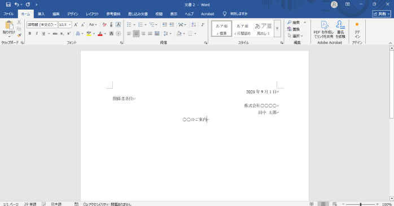Align paragraph to the right

[143, 33]
